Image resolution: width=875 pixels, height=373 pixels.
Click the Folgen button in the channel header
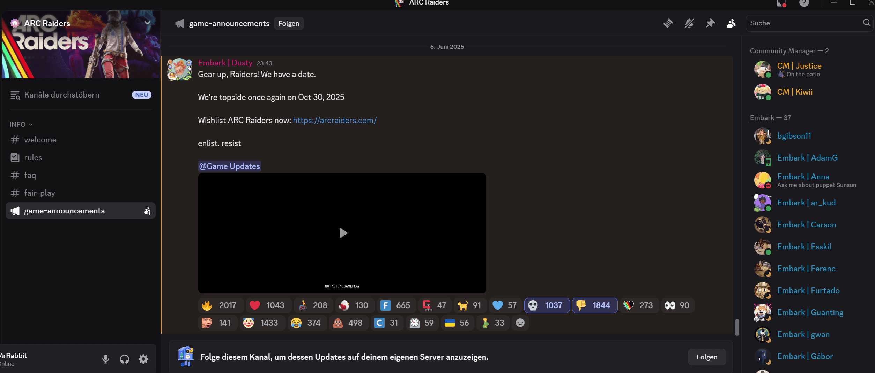289,23
